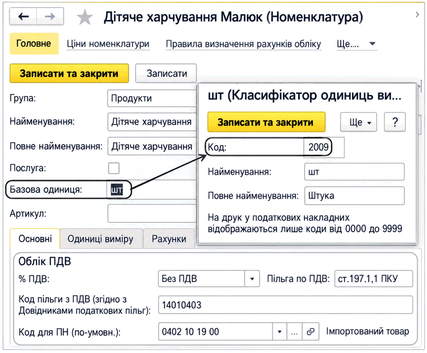Image resolution: width=427 pixels, height=353 pixels.
Task: Focus the Найменування field containing шт
Action: (x=354, y=172)
